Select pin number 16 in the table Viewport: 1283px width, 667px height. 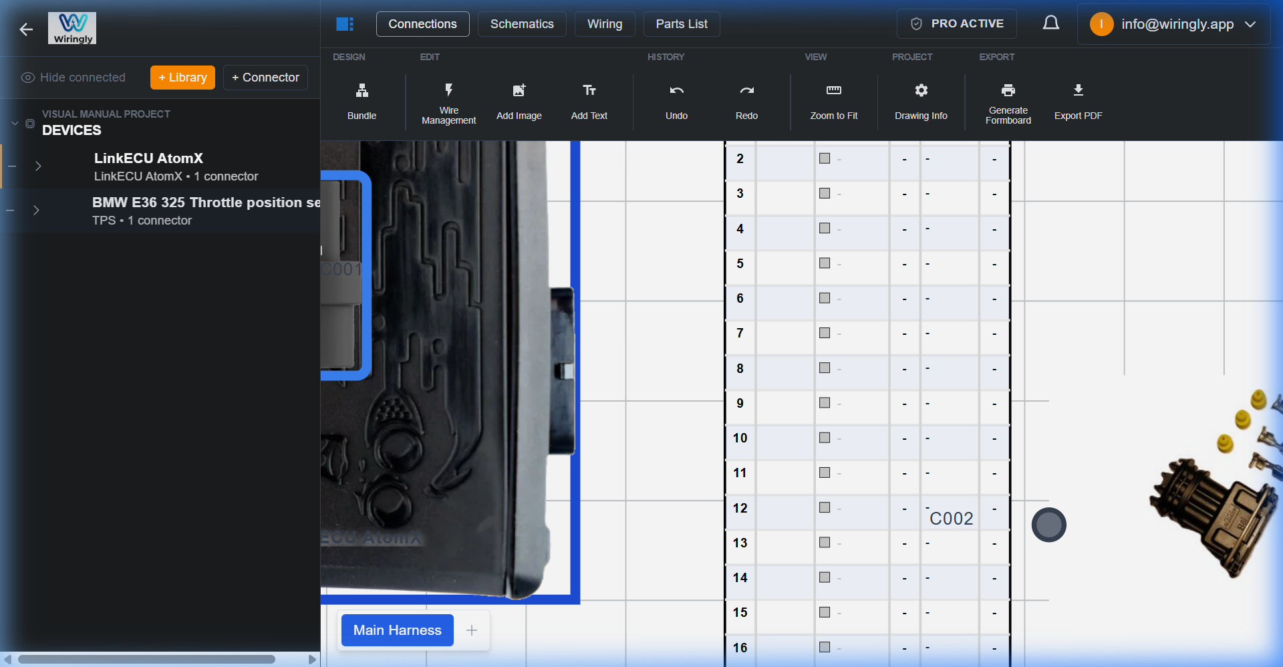[x=740, y=648]
